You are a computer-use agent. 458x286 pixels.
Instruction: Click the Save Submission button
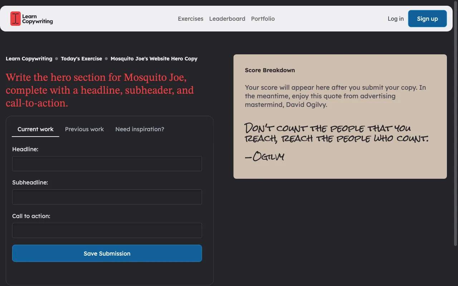click(107, 253)
